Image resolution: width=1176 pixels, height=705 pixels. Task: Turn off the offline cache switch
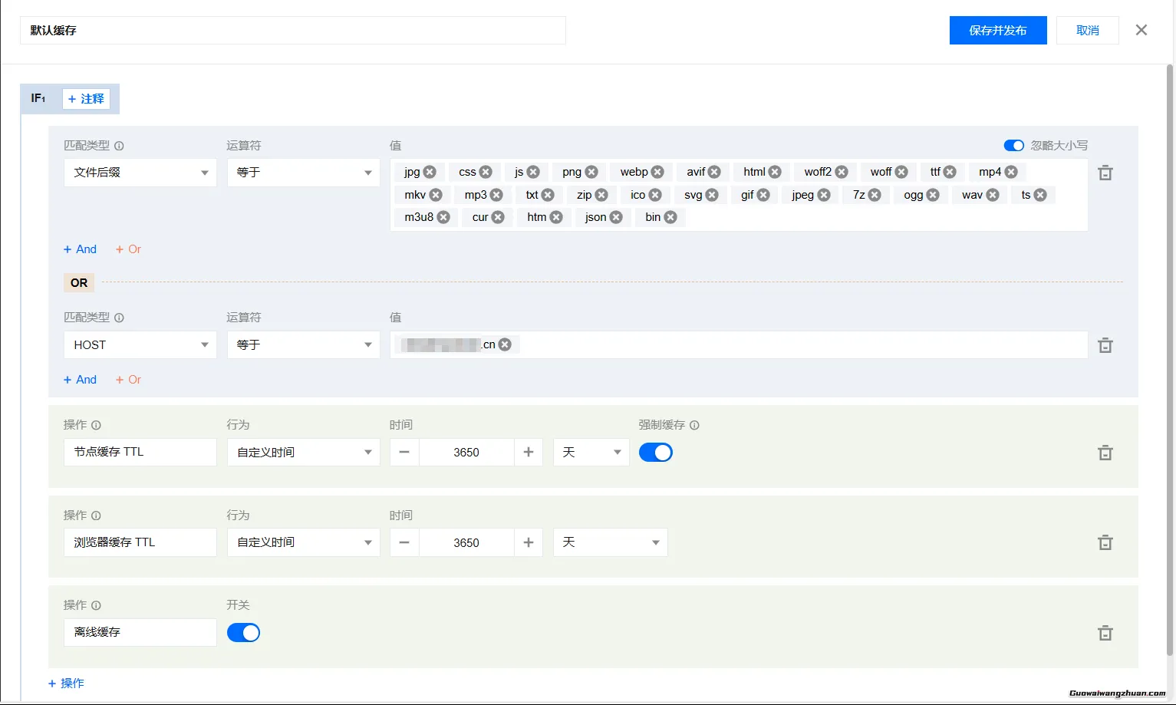pyautogui.click(x=244, y=632)
